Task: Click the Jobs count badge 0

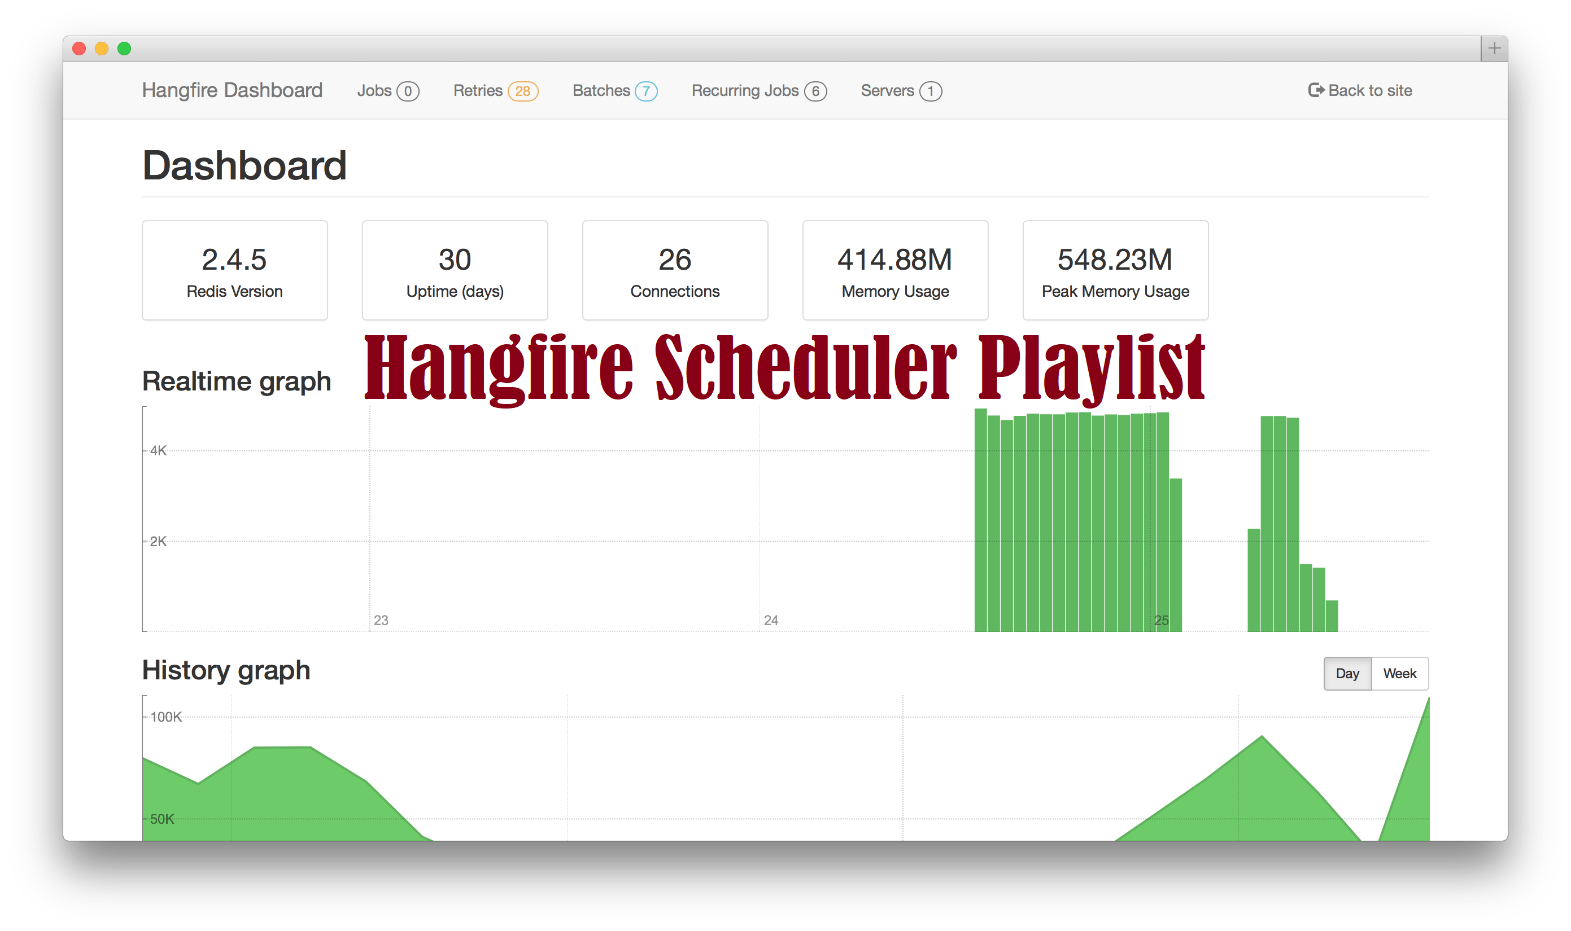Action: [408, 91]
